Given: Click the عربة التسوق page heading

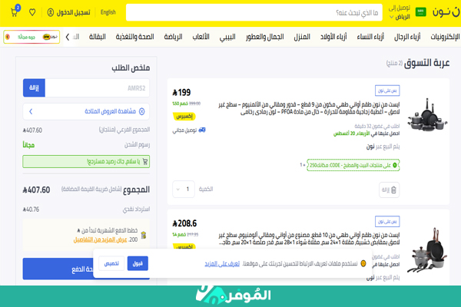Looking at the screenshot, I should 426,63.
